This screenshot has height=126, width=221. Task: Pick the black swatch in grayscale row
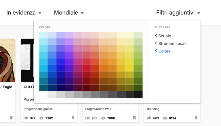138,95
